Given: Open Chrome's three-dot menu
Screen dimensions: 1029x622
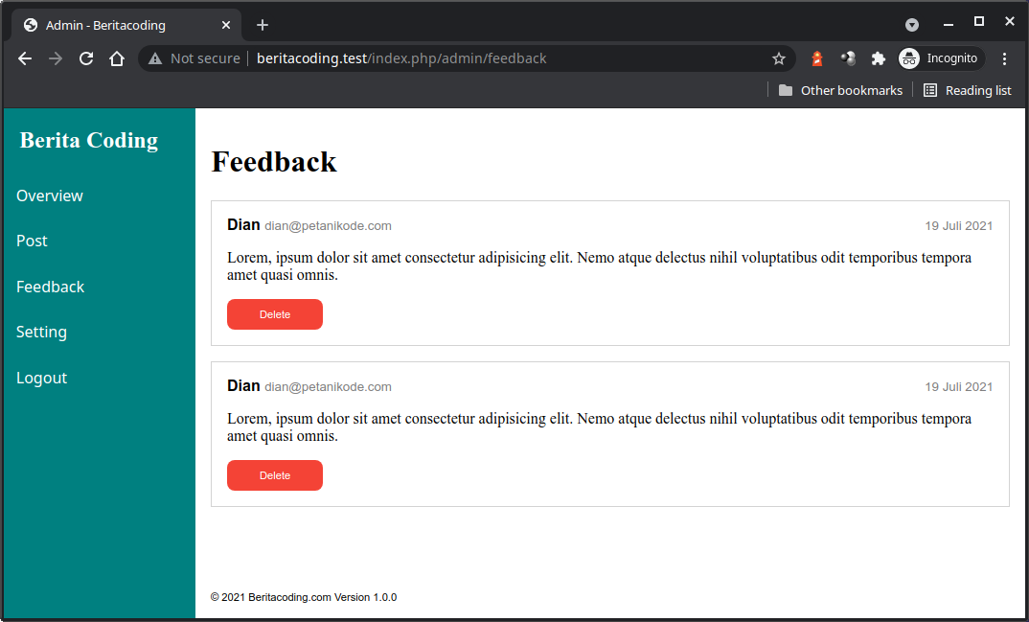Looking at the screenshot, I should [x=1004, y=58].
